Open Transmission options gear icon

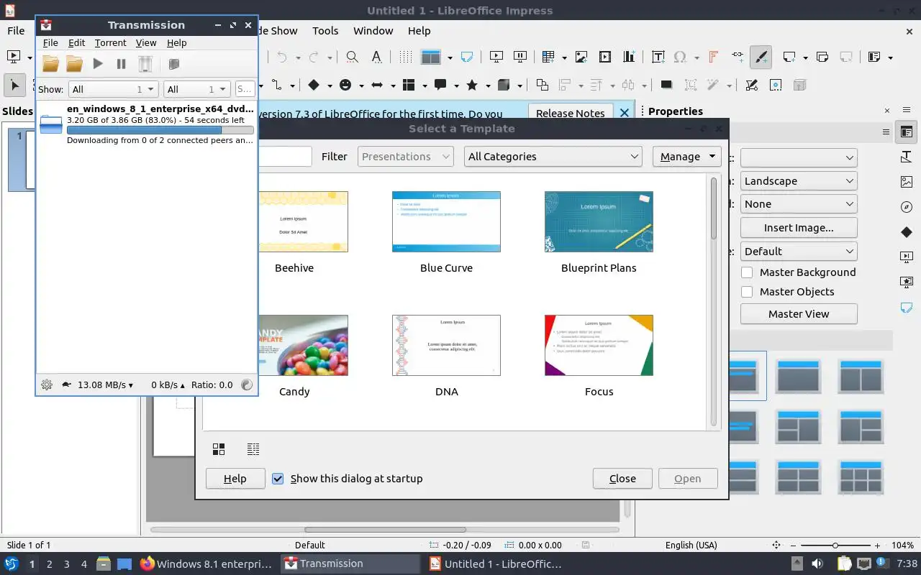[x=47, y=385]
